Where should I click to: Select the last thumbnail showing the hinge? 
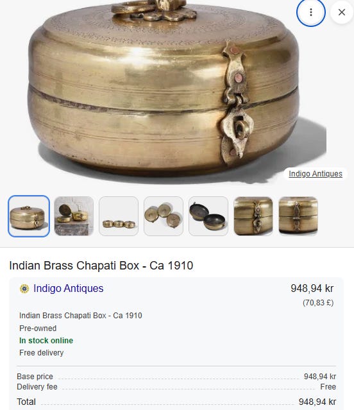click(298, 216)
